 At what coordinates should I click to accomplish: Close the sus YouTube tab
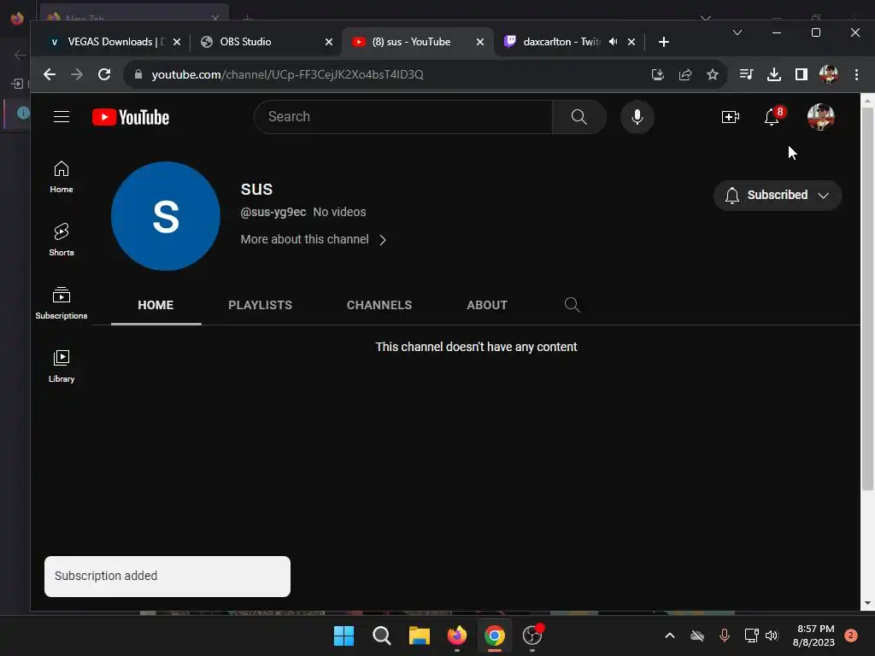click(480, 42)
